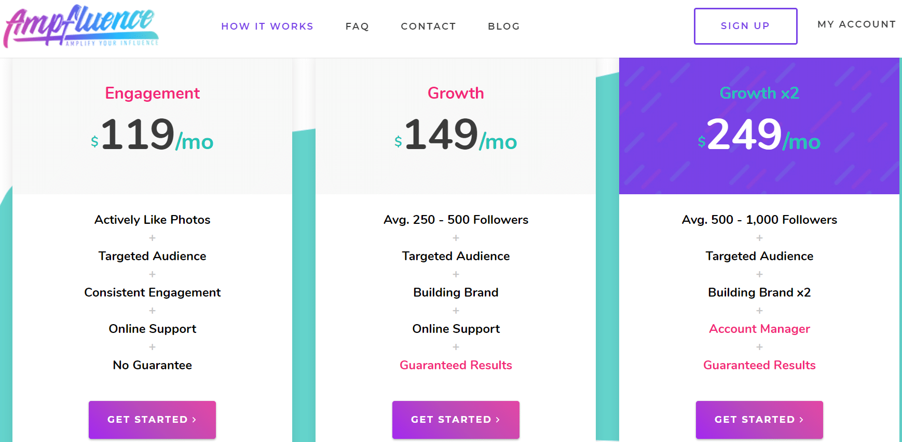
Task: Get started with the Engagement plan
Action: [x=152, y=420]
